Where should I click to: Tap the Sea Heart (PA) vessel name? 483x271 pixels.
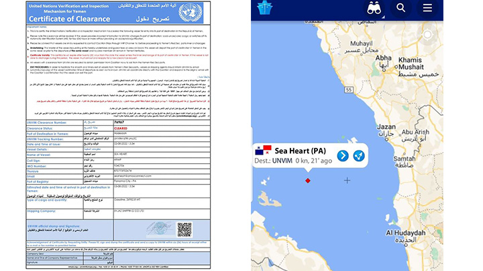(x=300, y=151)
